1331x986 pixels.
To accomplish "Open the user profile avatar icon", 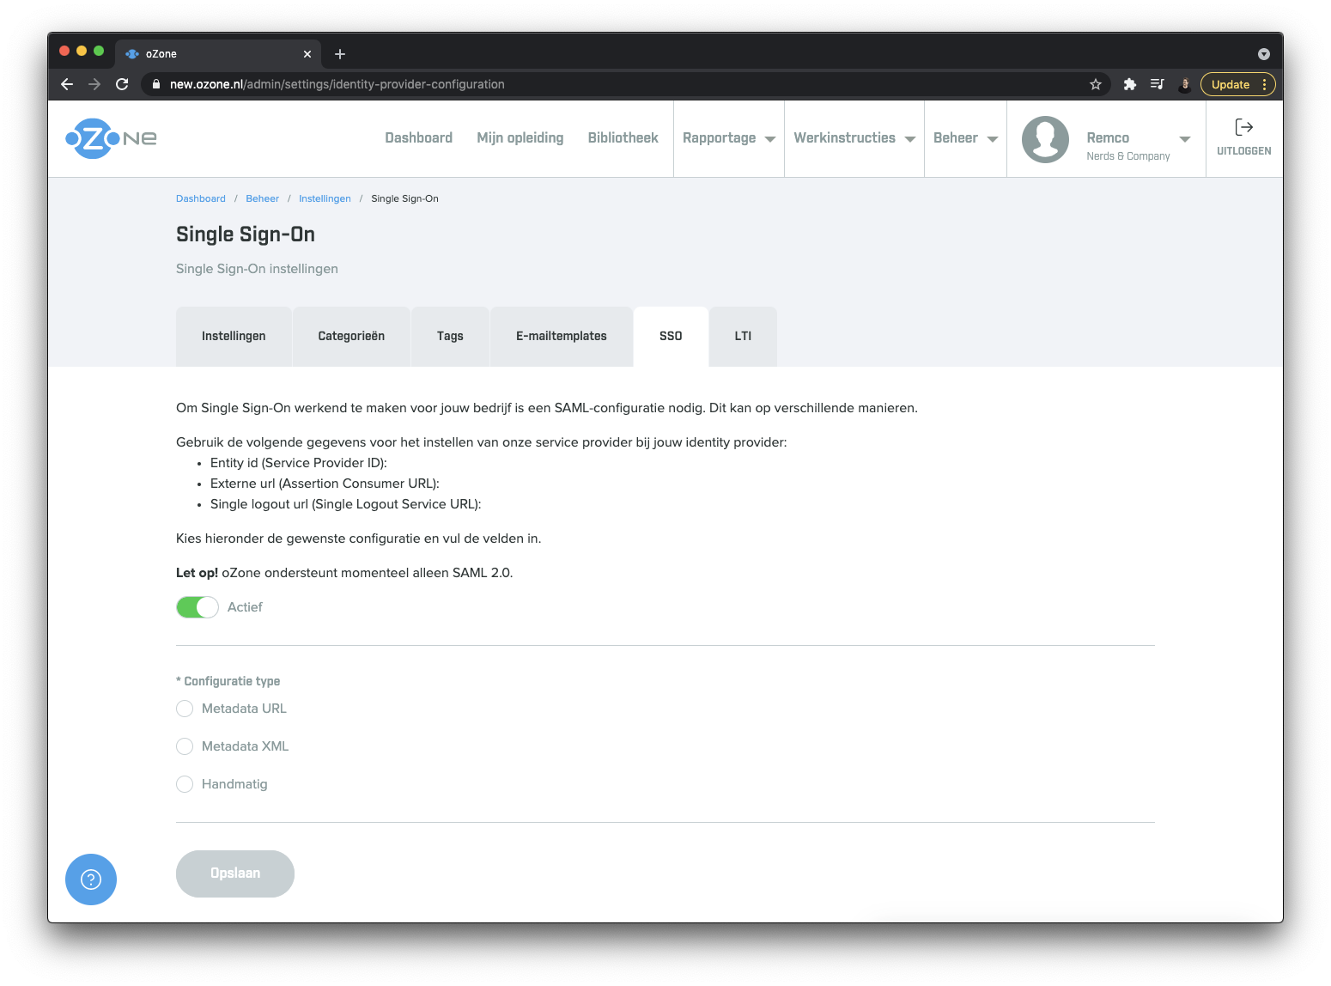I will tap(1045, 138).
